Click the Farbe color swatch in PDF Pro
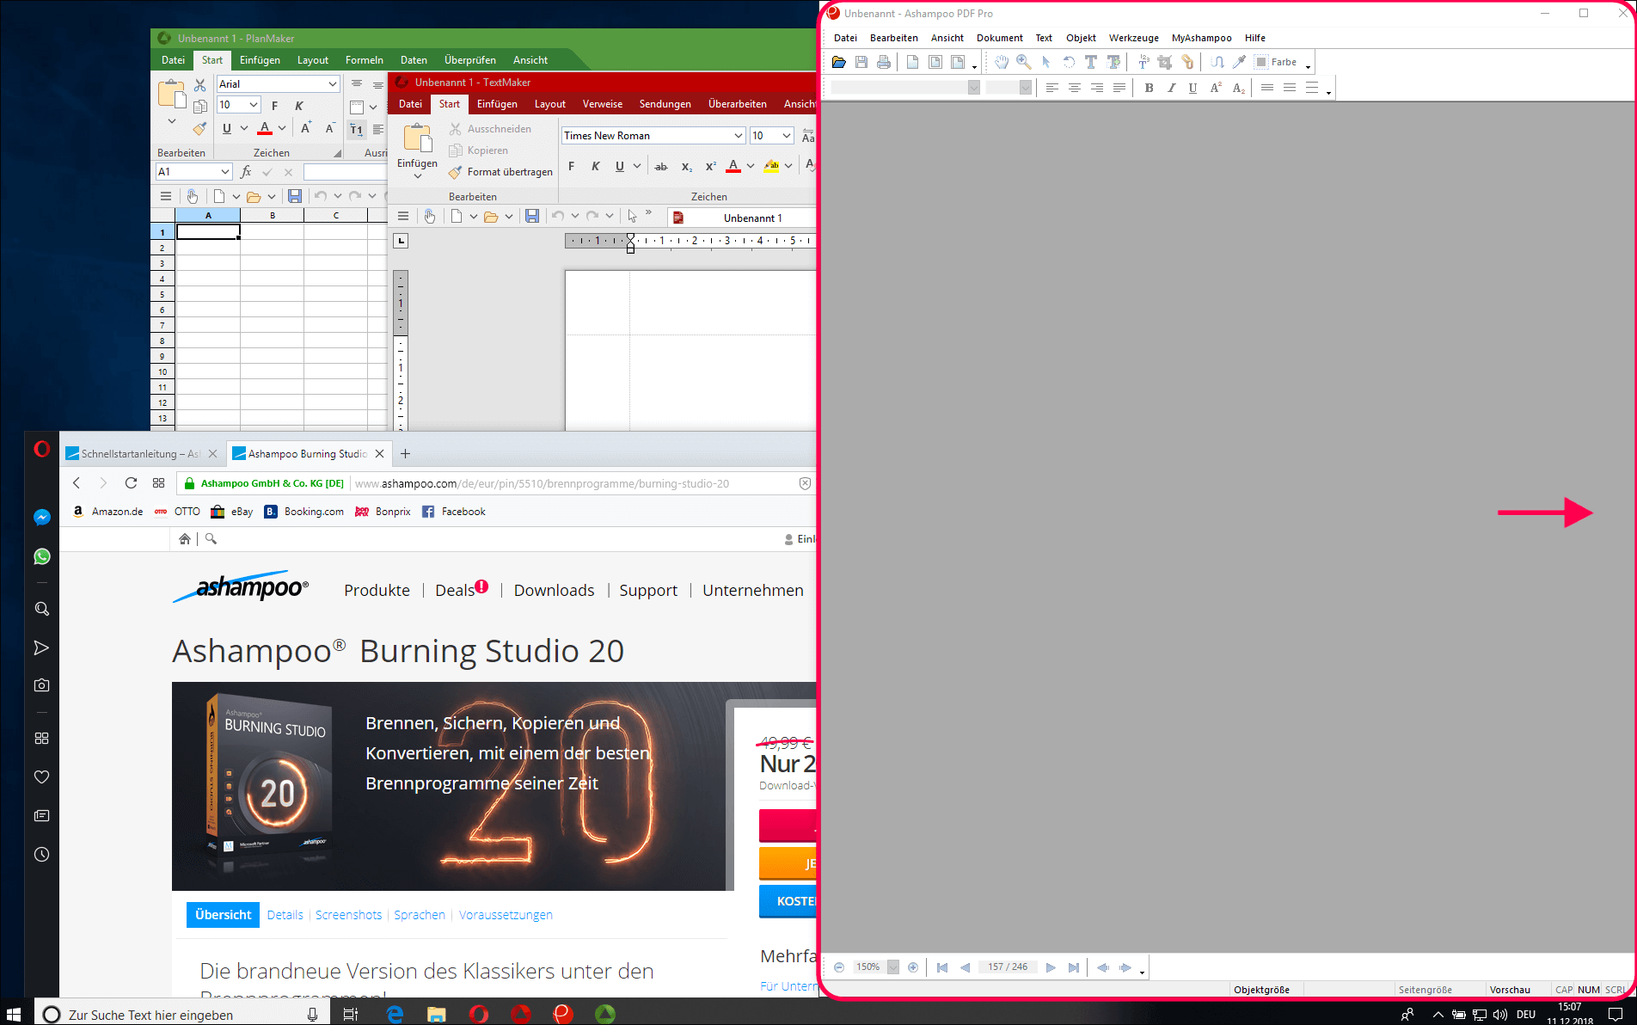The height and width of the screenshot is (1025, 1637). coord(1261,62)
